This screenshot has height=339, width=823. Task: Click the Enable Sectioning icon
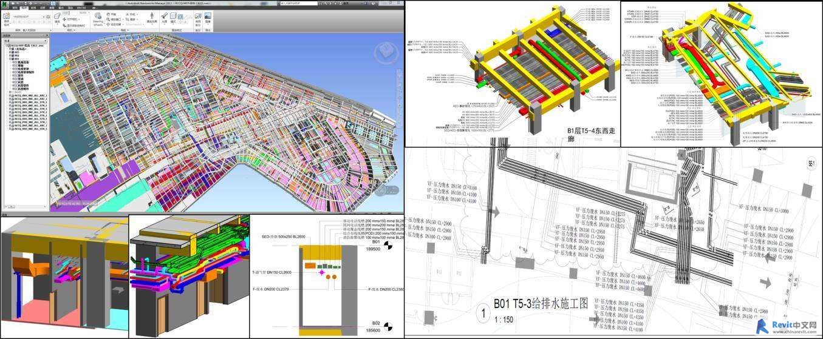click(x=198, y=16)
